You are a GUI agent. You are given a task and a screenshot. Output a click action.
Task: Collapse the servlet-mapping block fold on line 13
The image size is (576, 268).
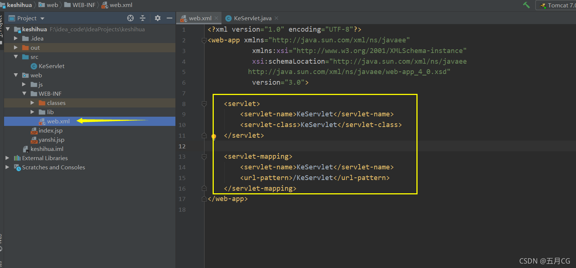(204, 156)
